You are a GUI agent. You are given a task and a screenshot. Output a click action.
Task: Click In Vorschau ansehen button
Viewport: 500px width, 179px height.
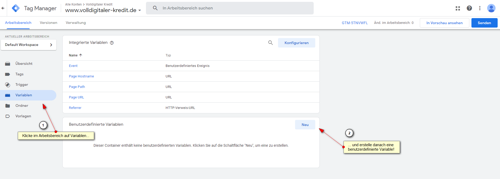444,23
